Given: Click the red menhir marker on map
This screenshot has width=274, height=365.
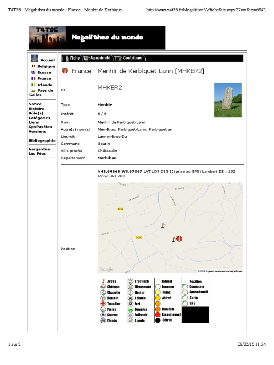Looking at the screenshot, I should pyautogui.click(x=179, y=238).
